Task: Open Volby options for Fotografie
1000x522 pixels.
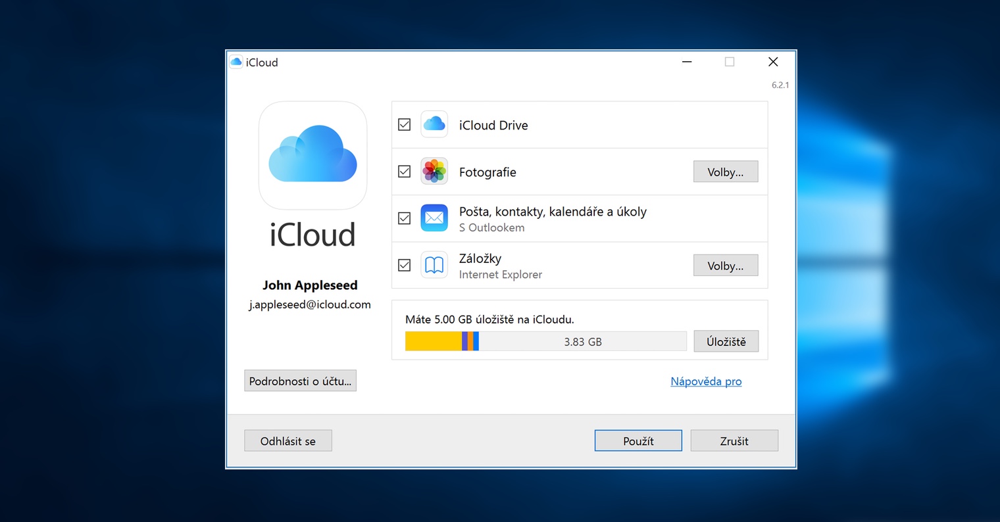Action: (x=725, y=172)
